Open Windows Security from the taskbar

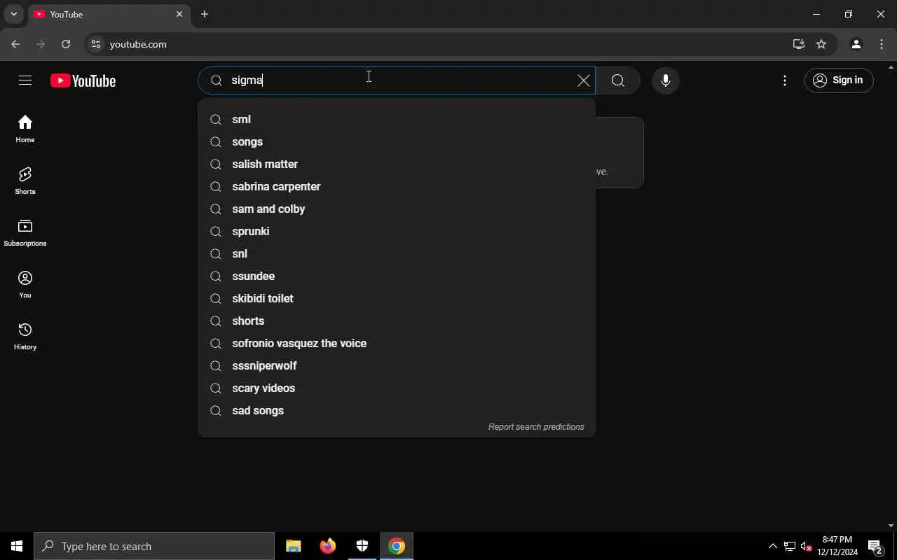click(362, 546)
